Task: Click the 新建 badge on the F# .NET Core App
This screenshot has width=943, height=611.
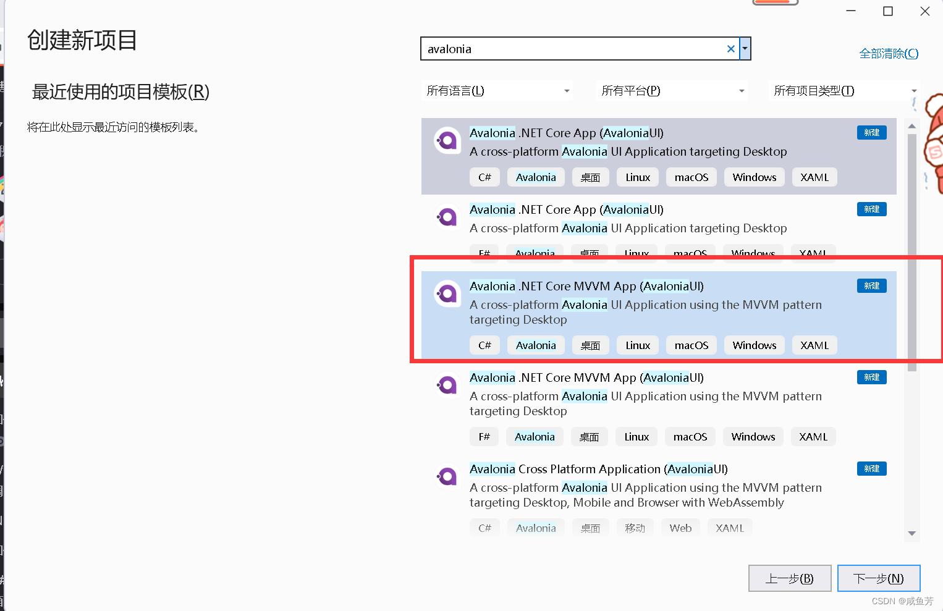Action: [872, 209]
